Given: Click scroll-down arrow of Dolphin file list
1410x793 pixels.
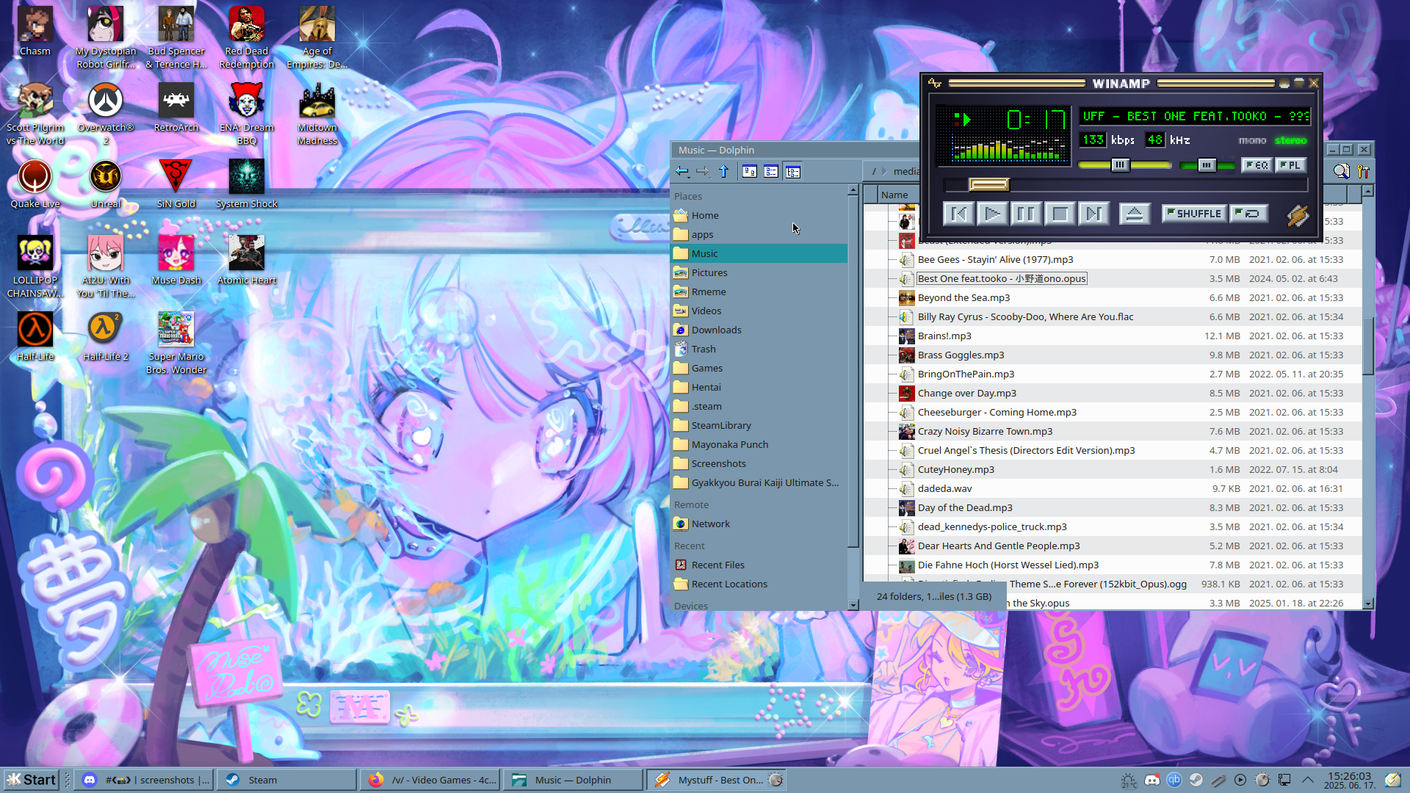Looking at the screenshot, I should point(1367,604).
